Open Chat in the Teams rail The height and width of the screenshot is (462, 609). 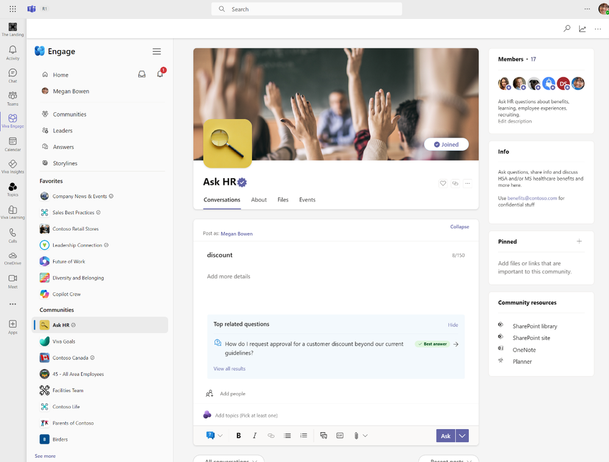(x=12, y=76)
